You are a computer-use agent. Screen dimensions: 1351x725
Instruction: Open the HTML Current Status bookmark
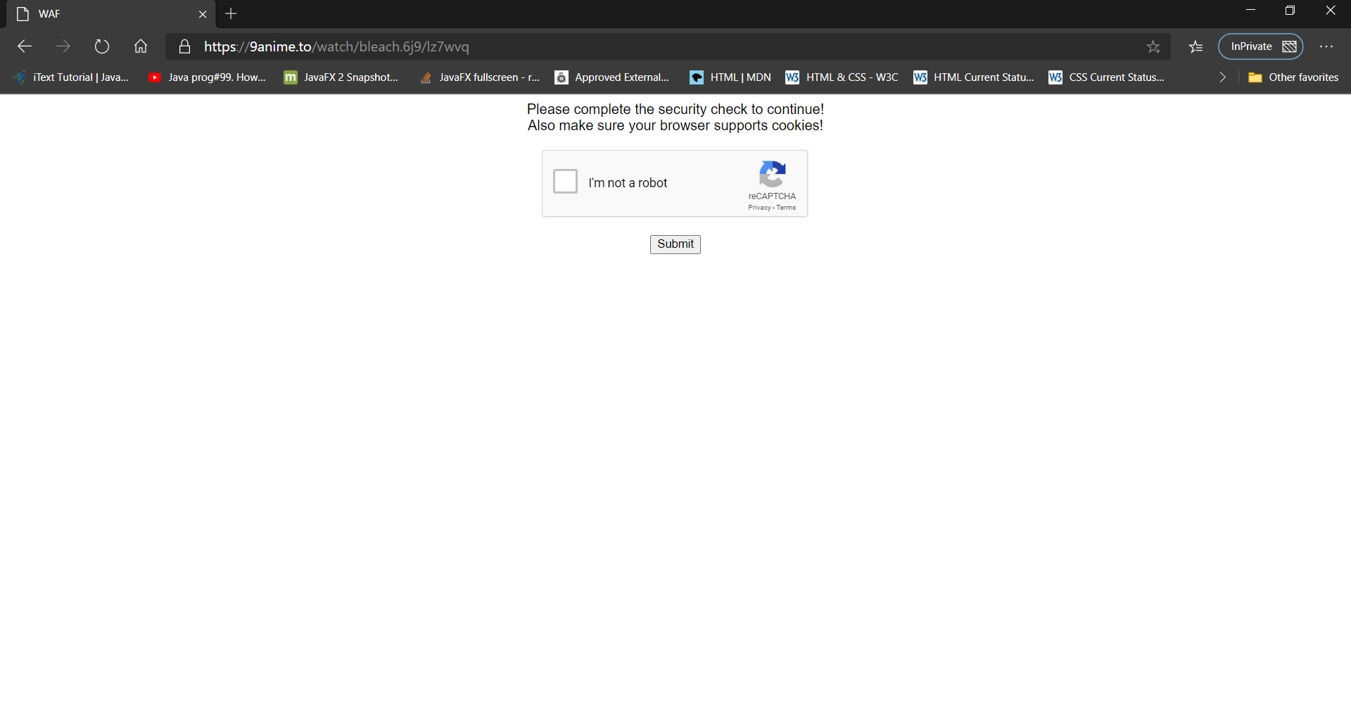(974, 77)
